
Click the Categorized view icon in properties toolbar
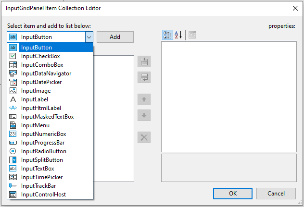coord(167,35)
